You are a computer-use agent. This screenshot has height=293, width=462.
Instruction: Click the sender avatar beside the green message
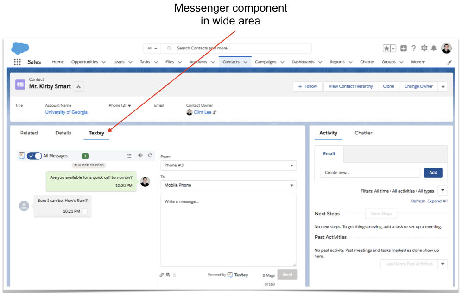click(x=145, y=181)
